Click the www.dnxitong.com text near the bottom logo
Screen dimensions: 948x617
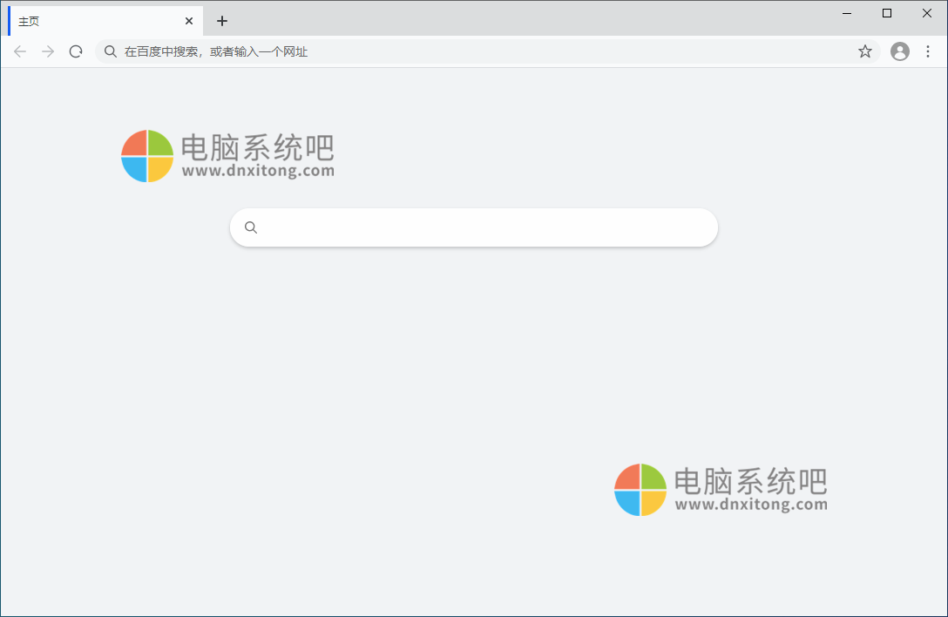750,505
